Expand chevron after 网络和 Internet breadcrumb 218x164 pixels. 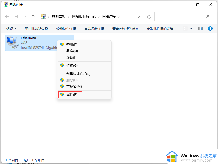point(99,17)
